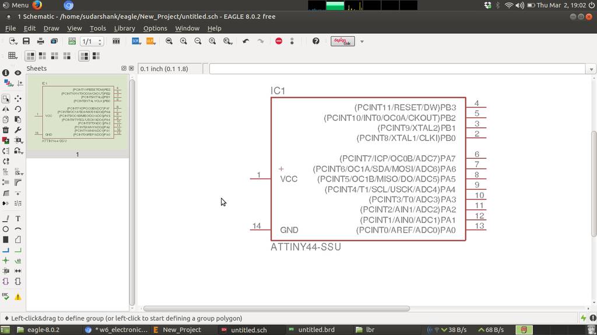This screenshot has height=335, width=597.
Task: Select the Circle drawing tool
Action: pos(6,229)
